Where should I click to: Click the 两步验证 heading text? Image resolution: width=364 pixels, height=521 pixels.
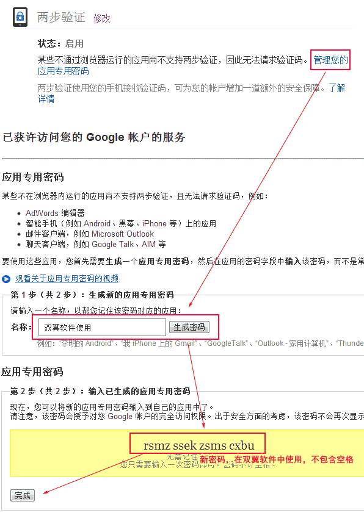pos(61,17)
